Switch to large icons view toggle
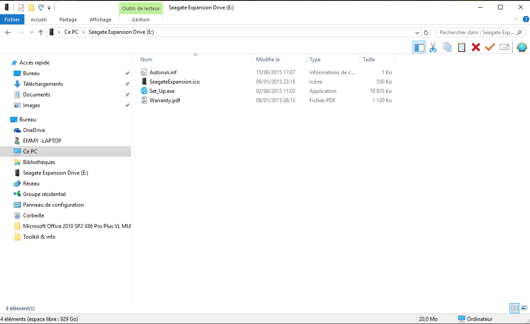The width and height of the screenshot is (530, 324). (x=524, y=308)
